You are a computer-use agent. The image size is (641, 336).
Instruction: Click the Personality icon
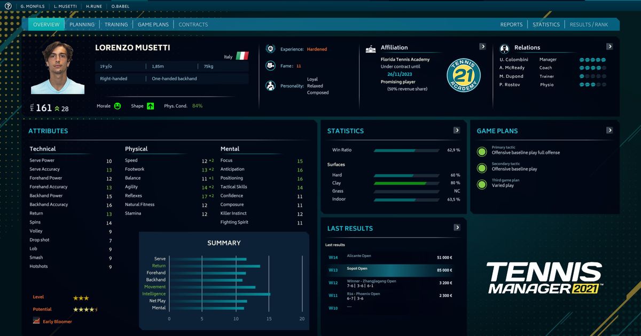click(x=271, y=86)
